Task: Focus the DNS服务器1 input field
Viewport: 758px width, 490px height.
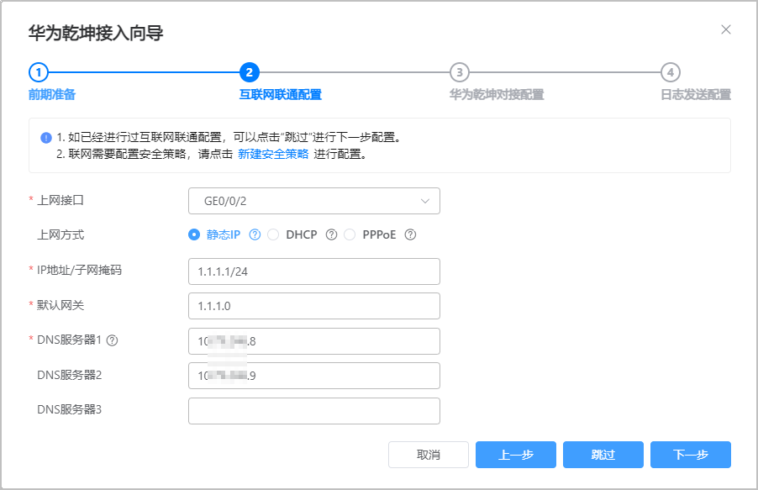Action: 314,341
